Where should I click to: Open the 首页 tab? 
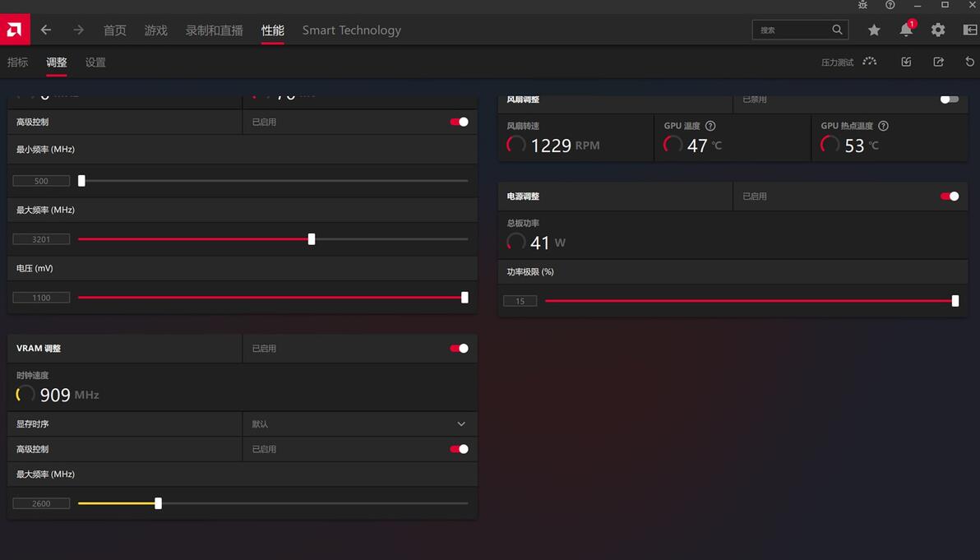pyautogui.click(x=115, y=30)
